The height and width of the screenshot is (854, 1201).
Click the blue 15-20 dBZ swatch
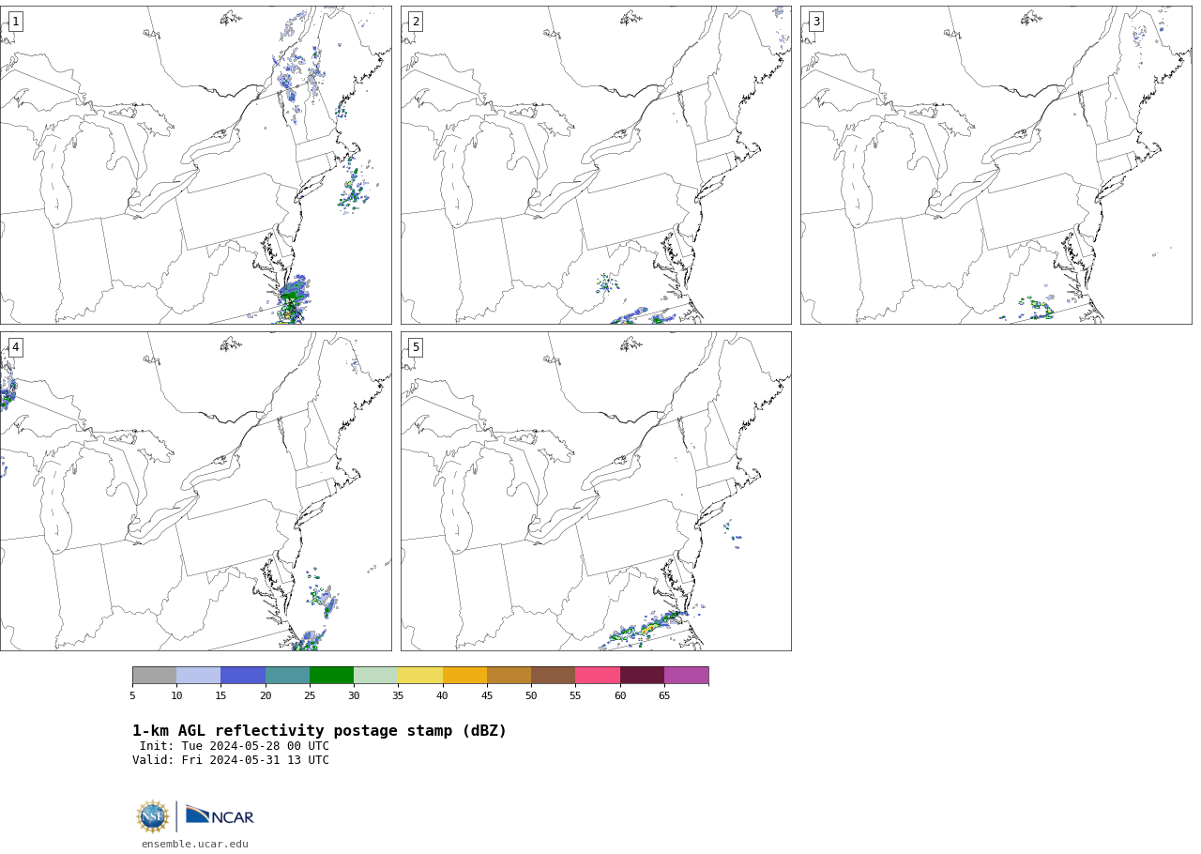[x=243, y=676]
